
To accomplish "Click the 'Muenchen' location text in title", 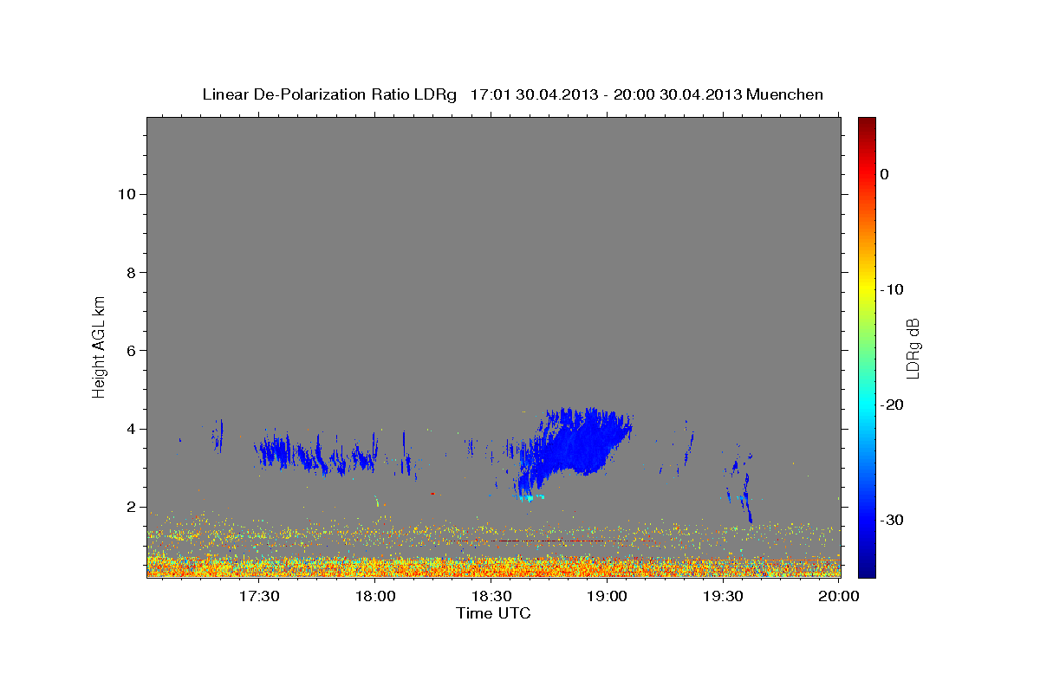I will (785, 94).
